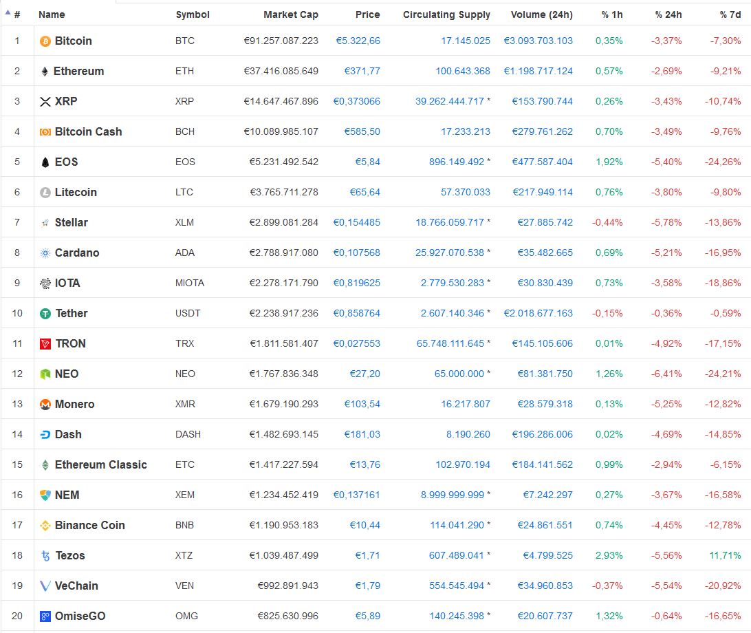Sort by Price column header

367,14
